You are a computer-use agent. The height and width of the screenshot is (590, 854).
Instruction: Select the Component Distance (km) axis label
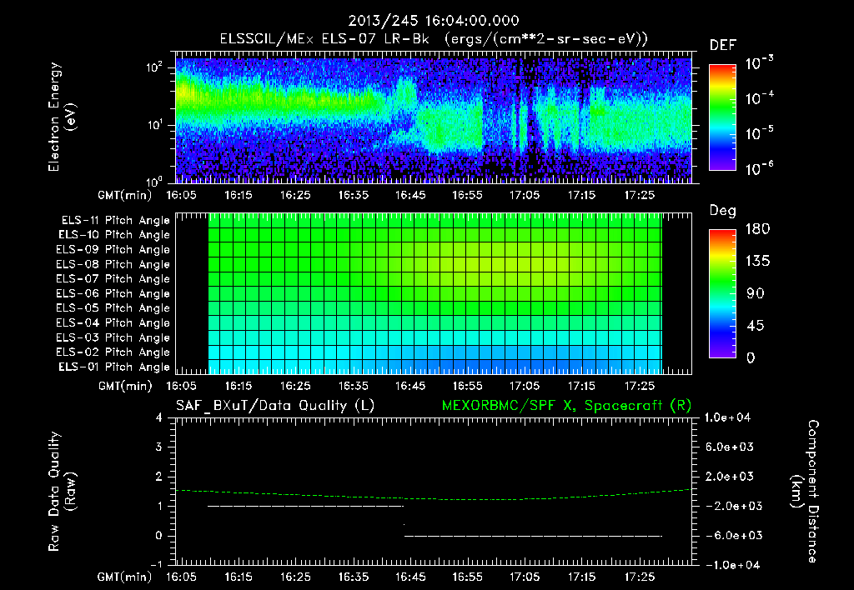point(805,492)
